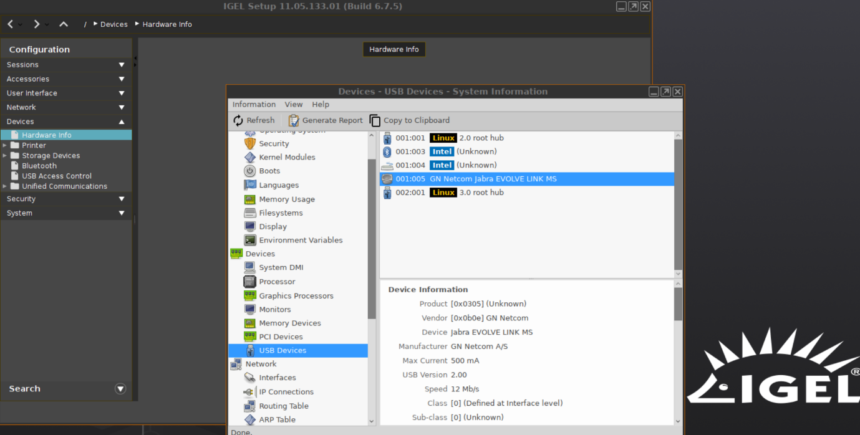Expand the Storage Devices folder node

coord(5,156)
